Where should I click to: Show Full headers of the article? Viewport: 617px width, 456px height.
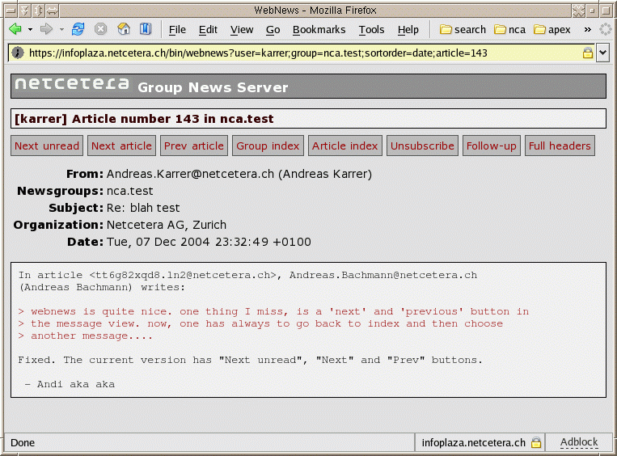tap(560, 146)
